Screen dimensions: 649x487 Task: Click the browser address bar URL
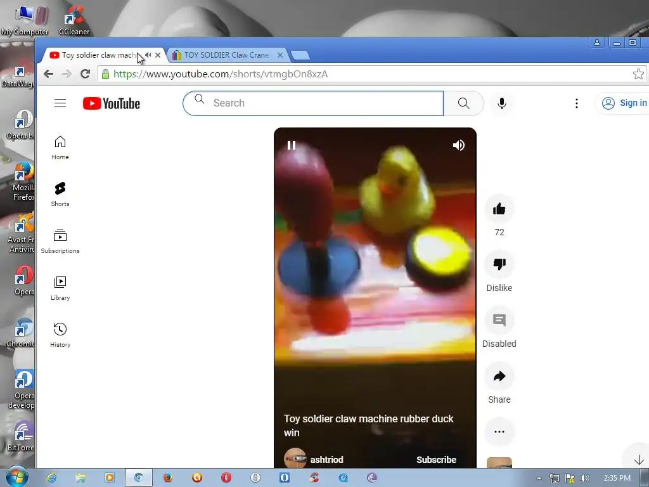(x=220, y=74)
